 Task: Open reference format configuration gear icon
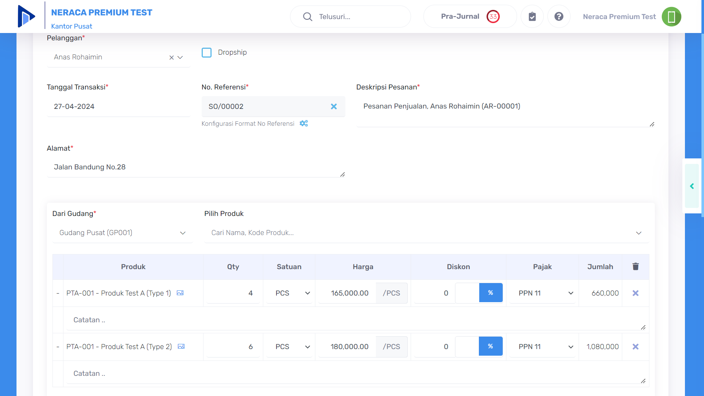pos(304,124)
